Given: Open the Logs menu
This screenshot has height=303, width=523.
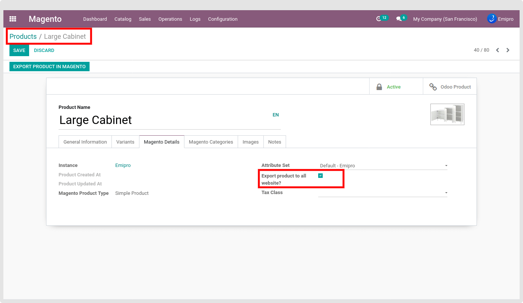Looking at the screenshot, I should [x=195, y=19].
